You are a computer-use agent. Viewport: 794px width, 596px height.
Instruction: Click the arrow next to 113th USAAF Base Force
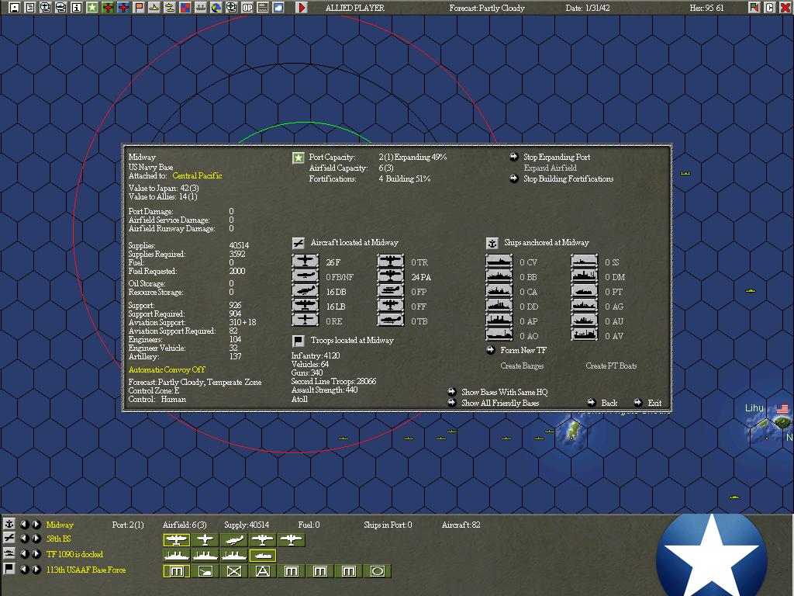point(36,569)
